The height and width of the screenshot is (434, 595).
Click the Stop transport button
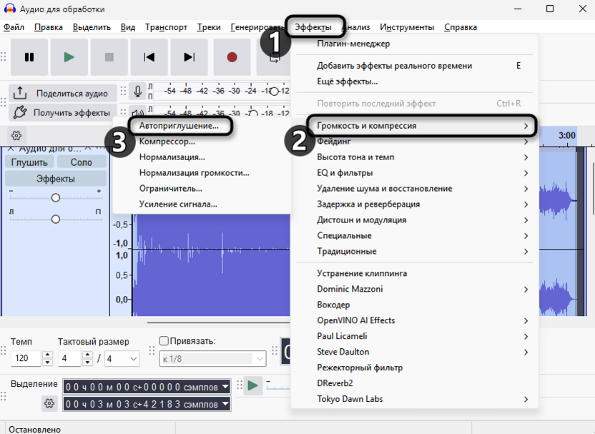[109, 57]
